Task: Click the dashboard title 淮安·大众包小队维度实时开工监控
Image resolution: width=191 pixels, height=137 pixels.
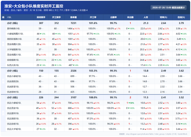Action: [34, 6]
